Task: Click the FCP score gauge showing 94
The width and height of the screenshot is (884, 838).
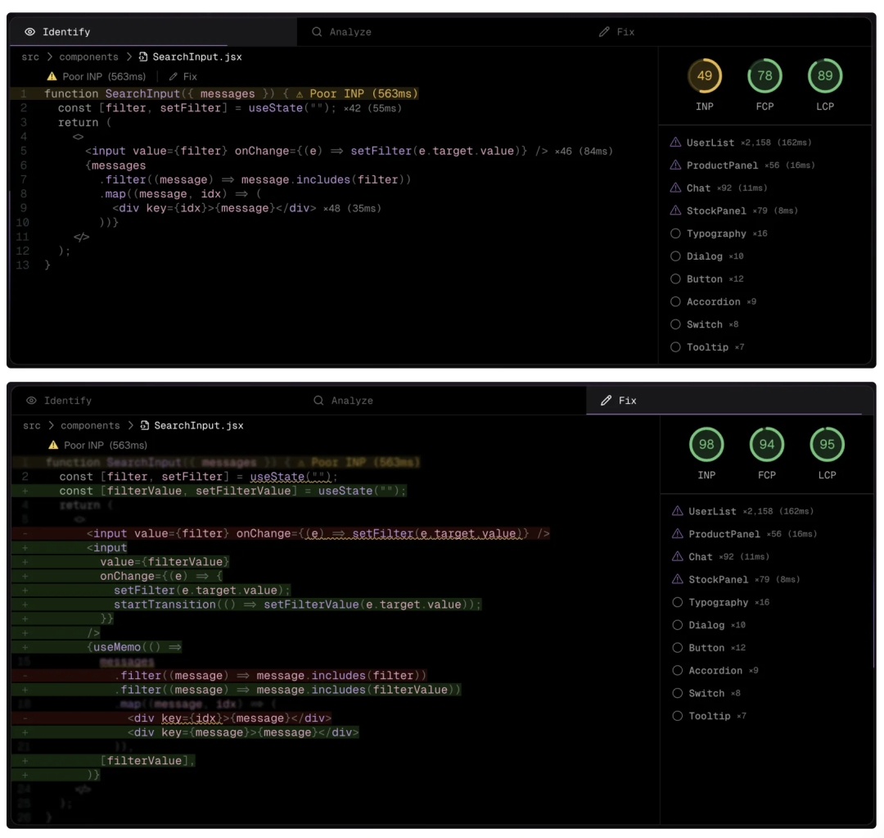Action: [767, 445]
